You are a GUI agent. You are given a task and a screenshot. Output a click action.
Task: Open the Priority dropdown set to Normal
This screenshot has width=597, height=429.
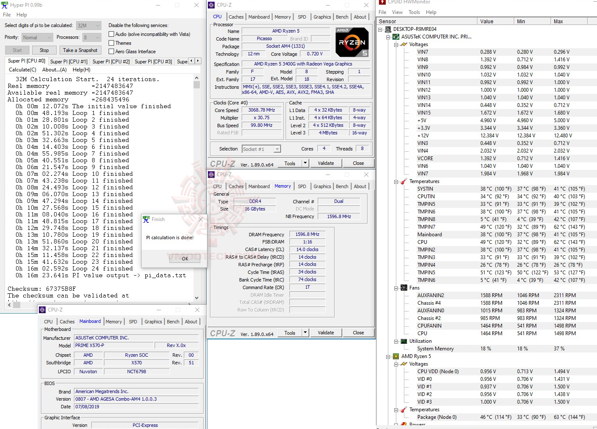(x=37, y=38)
